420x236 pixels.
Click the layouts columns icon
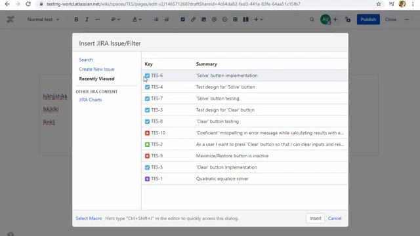coord(245,20)
